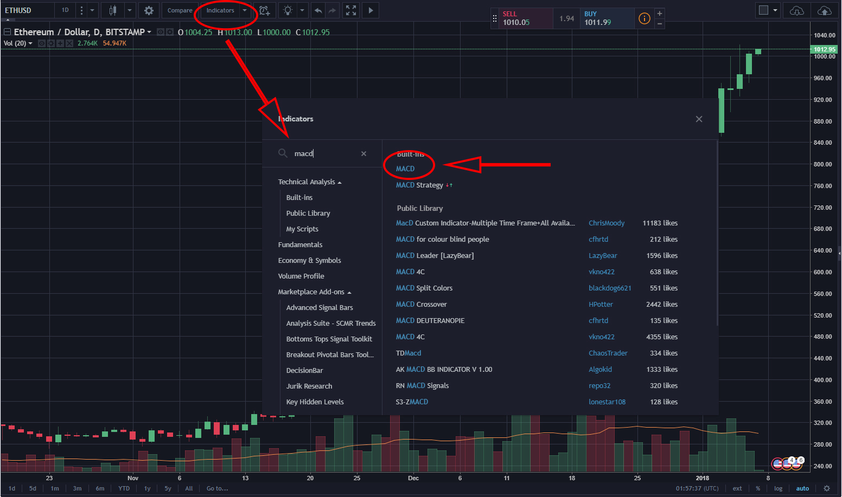Open chart properties gear in toolbar
This screenshot has height=497, width=842.
click(149, 10)
